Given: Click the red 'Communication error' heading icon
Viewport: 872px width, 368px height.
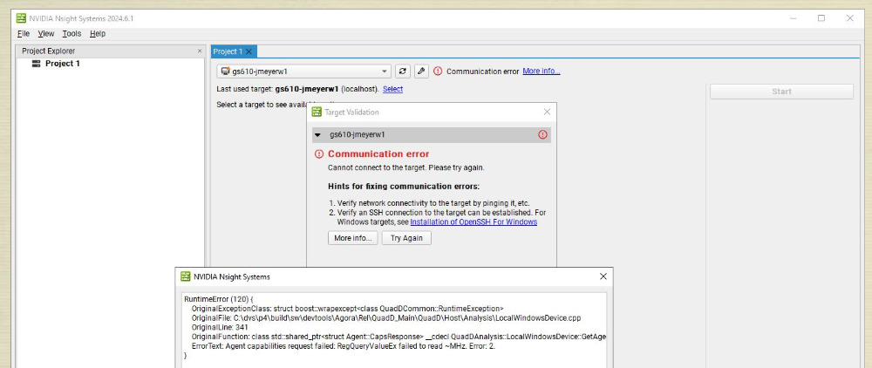Looking at the screenshot, I should click(x=318, y=154).
